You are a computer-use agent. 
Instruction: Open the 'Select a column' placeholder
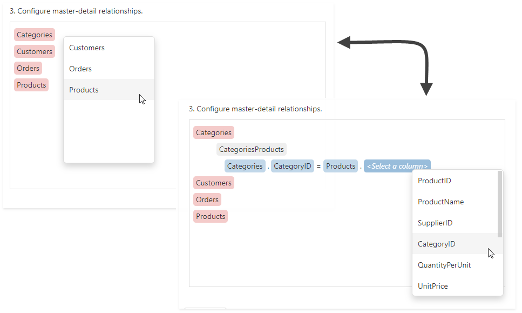[397, 166]
